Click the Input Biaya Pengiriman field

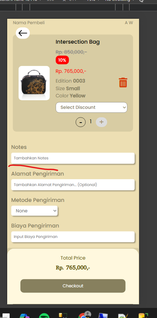coord(73,237)
